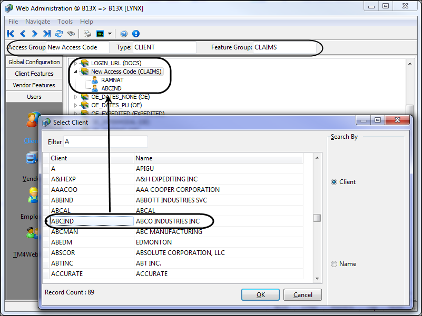The width and height of the screenshot is (422, 316).
Task: Select the Client search radio button
Action: [334, 182]
